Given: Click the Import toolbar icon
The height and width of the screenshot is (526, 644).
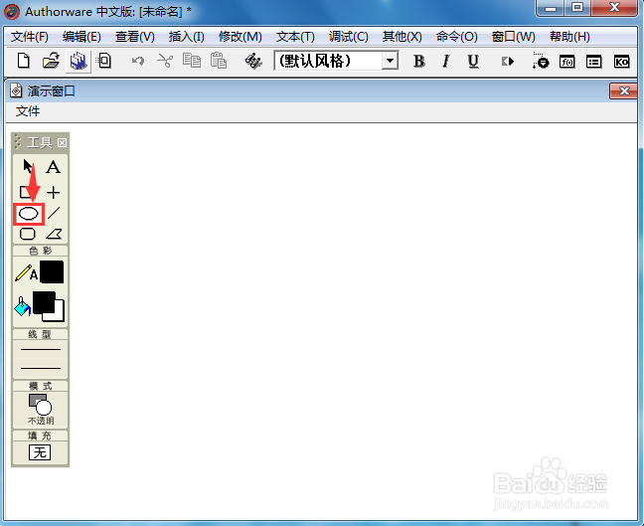Looking at the screenshot, I should pyautogui.click(x=104, y=62).
